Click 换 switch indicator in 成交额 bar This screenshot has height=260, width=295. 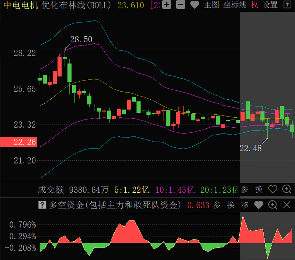click(259, 189)
